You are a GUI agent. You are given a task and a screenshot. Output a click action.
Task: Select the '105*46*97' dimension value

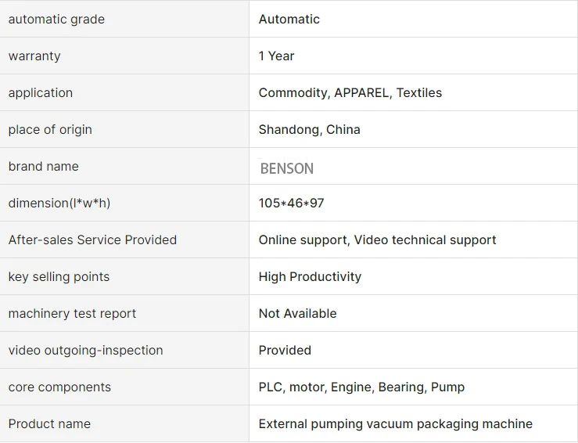pyautogui.click(x=292, y=203)
